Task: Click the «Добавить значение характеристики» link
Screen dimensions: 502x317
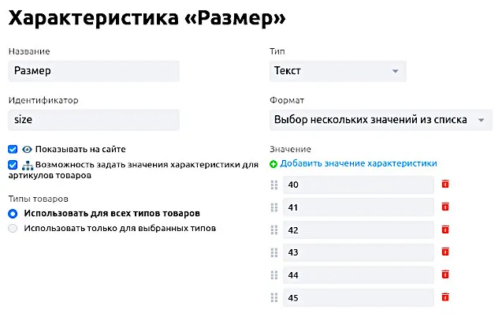Action: pos(358,164)
